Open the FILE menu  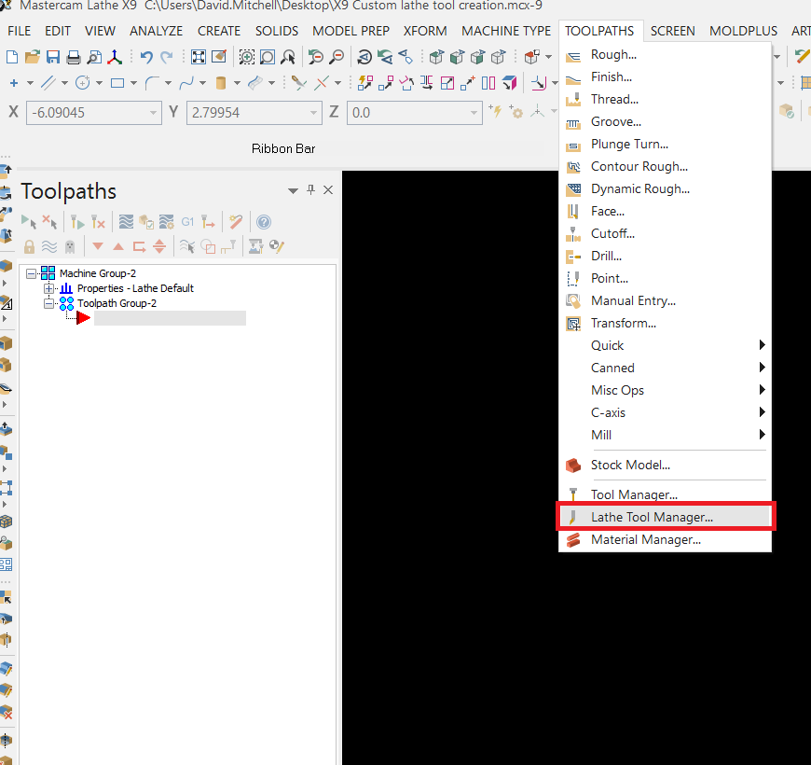click(x=20, y=31)
